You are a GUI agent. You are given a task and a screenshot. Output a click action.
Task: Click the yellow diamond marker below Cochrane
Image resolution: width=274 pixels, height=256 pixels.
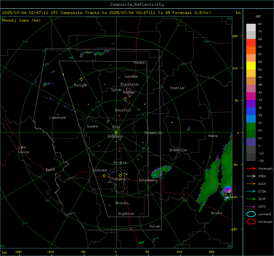coord(104,176)
